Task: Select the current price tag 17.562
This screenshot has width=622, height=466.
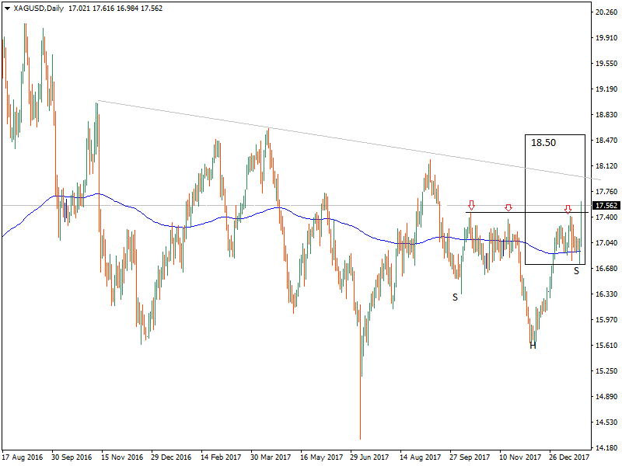Action: click(x=606, y=205)
